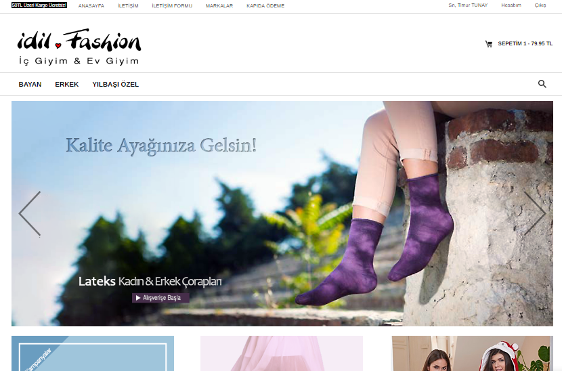This screenshot has width=562, height=371.
Task: Click the Alışverişe Başla button
Action: coord(160,298)
